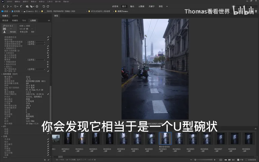Switch to list view icon

coord(233,160)
